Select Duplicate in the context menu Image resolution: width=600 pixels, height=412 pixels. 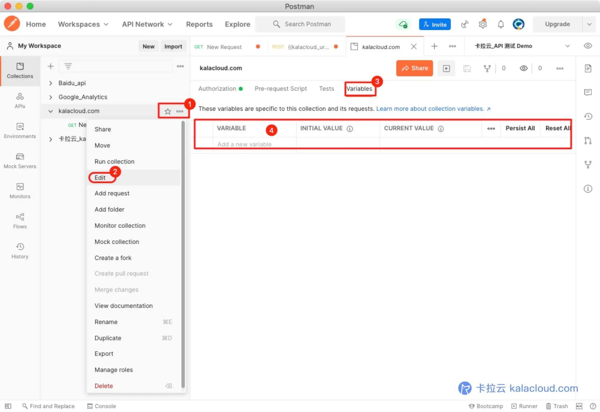pos(133,338)
